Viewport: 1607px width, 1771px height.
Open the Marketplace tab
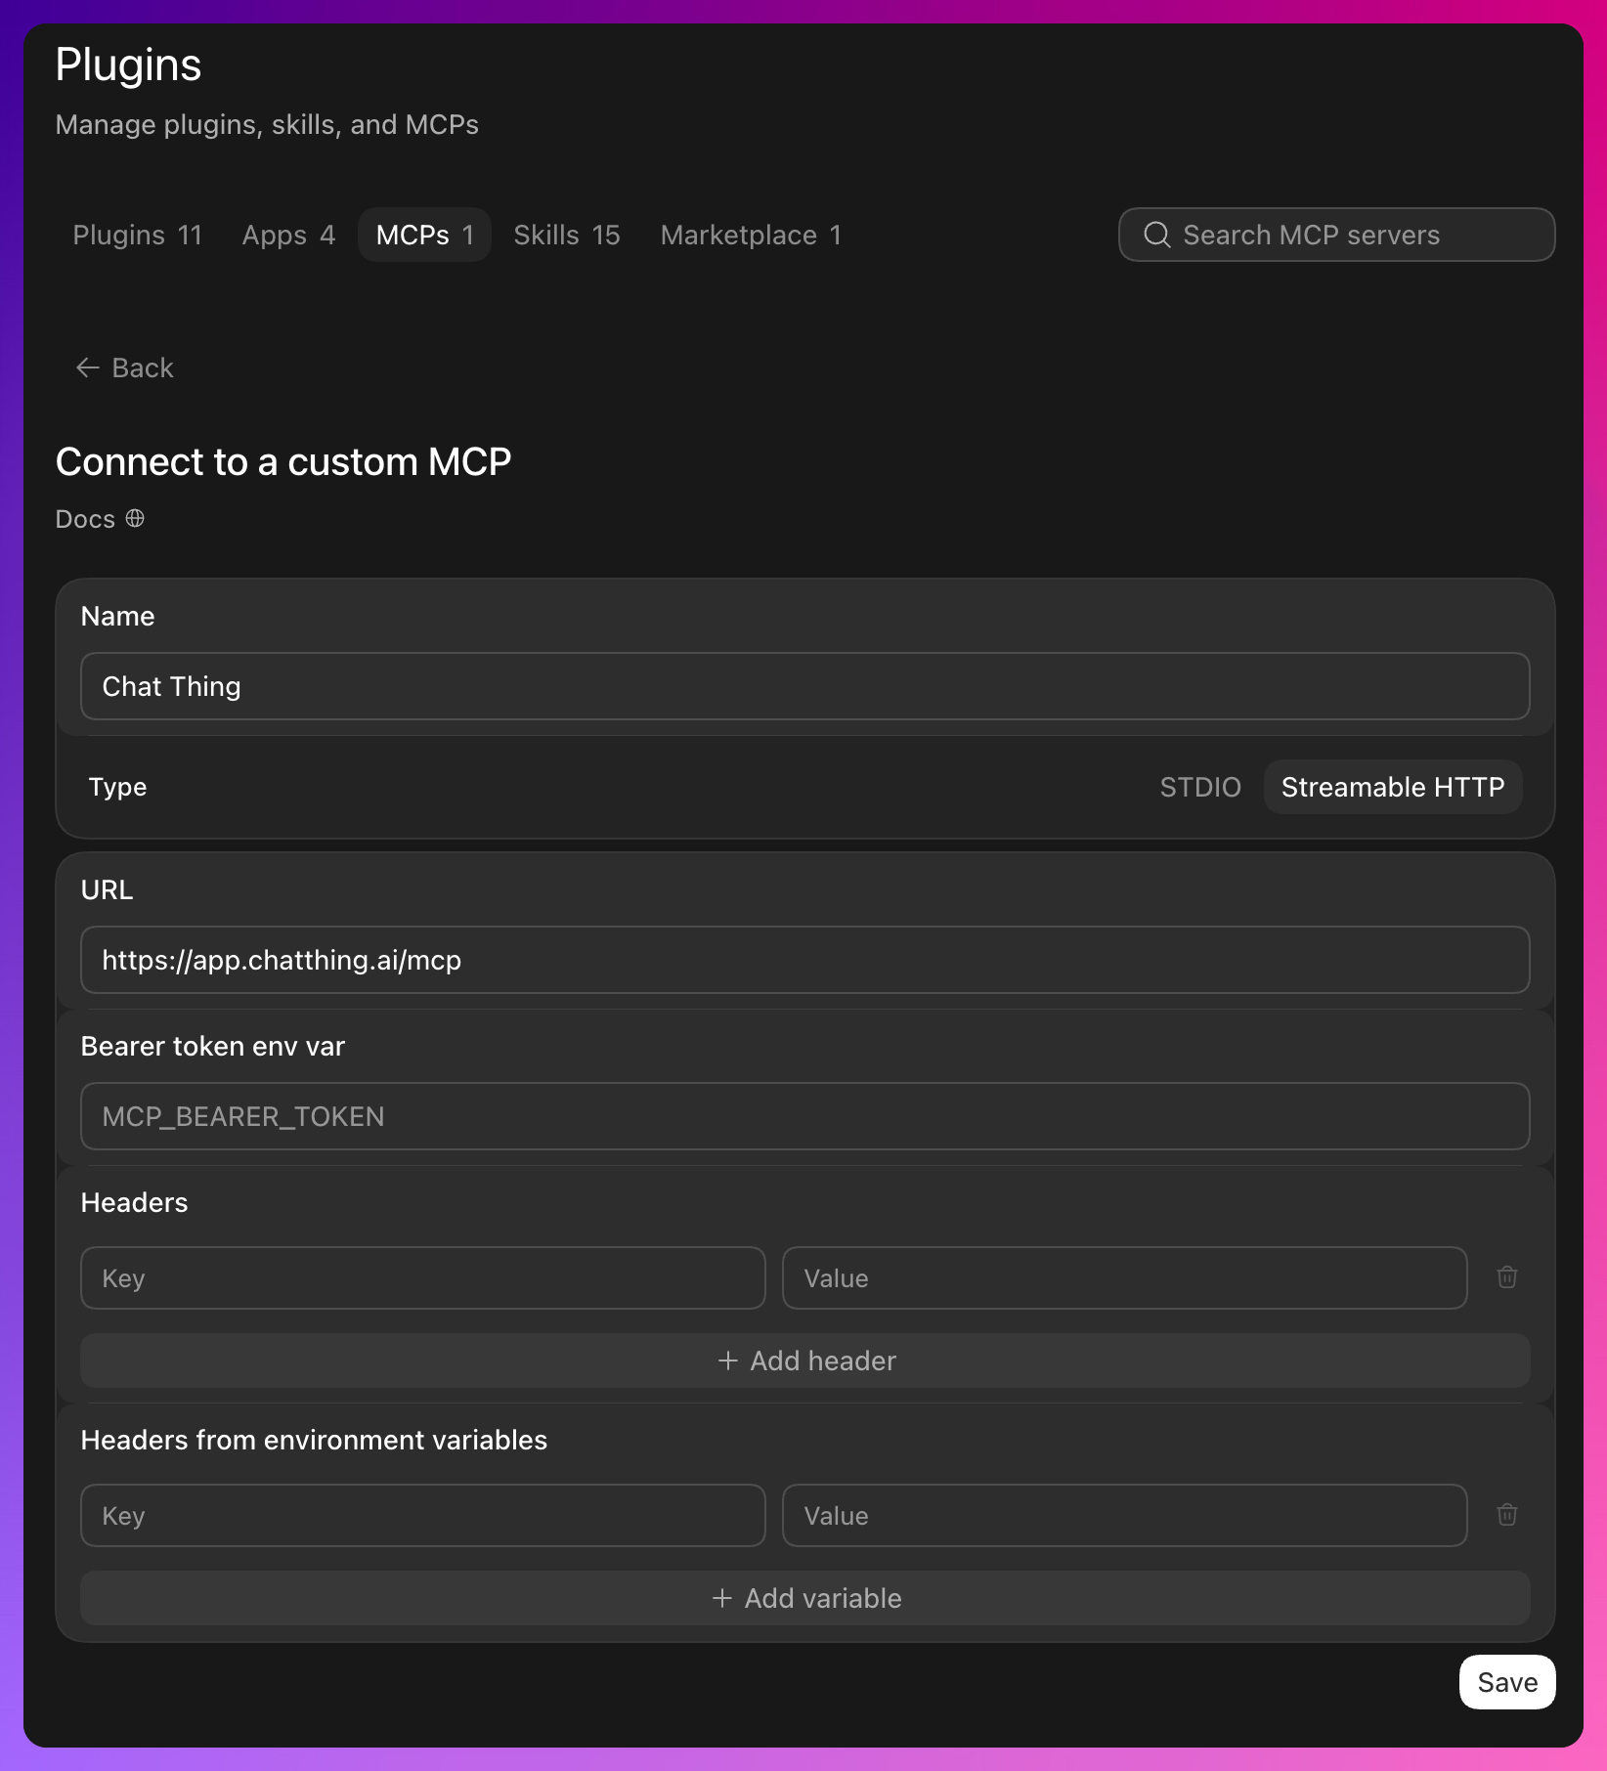(751, 235)
